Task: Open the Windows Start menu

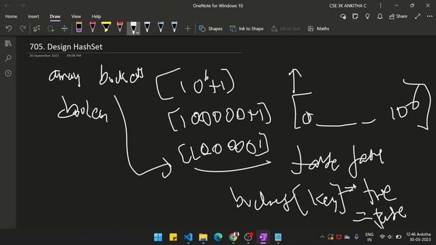Action: [x=158, y=237]
